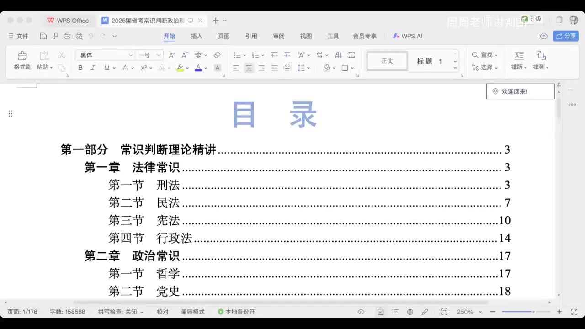The image size is (585, 329).
Task: Open Print Preview icon with magnifier
Action: point(79,36)
